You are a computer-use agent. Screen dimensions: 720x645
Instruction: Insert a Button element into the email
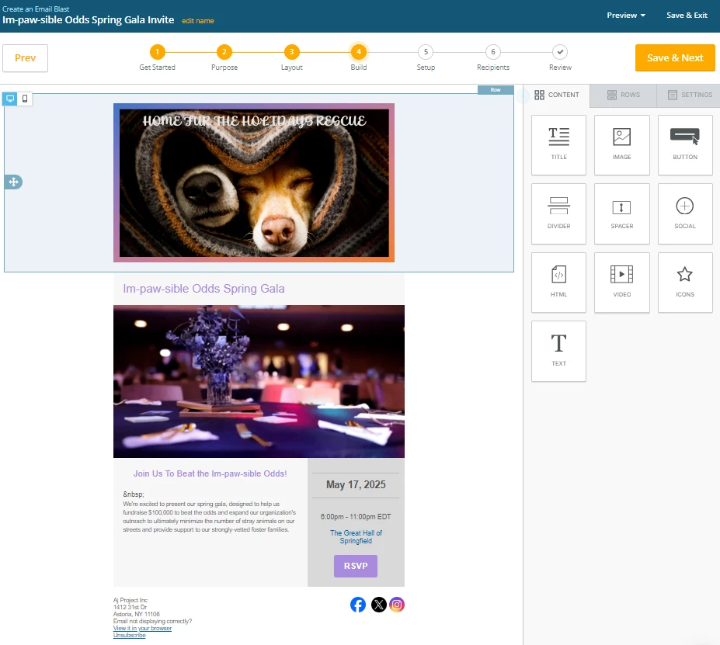pyautogui.click(x=684, y=144)
